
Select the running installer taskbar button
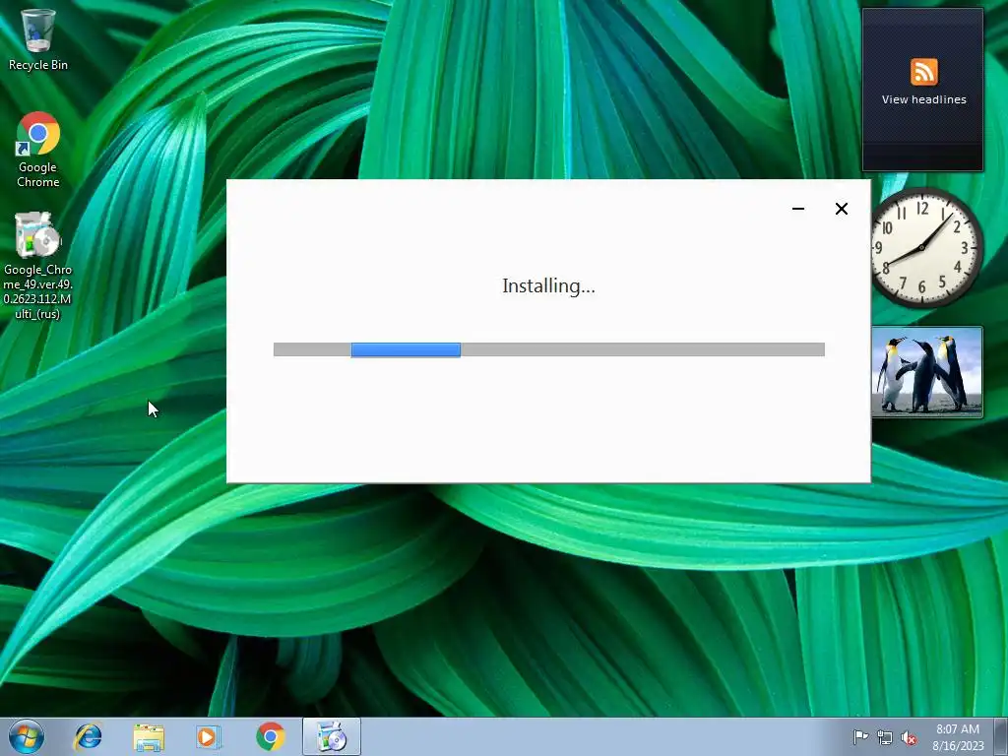tap(332, 736)
